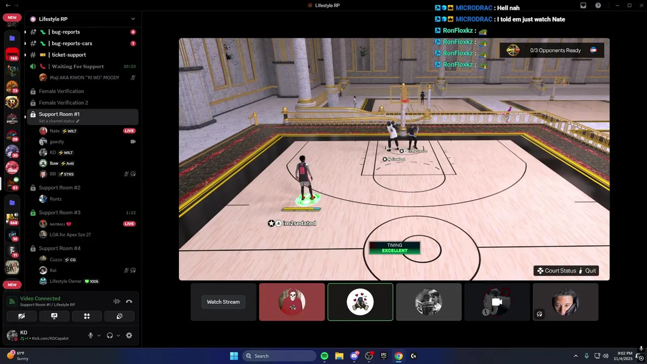
Task: Click the Court Status button in stream
Action: pyautogui.click(x=557, y=270)
